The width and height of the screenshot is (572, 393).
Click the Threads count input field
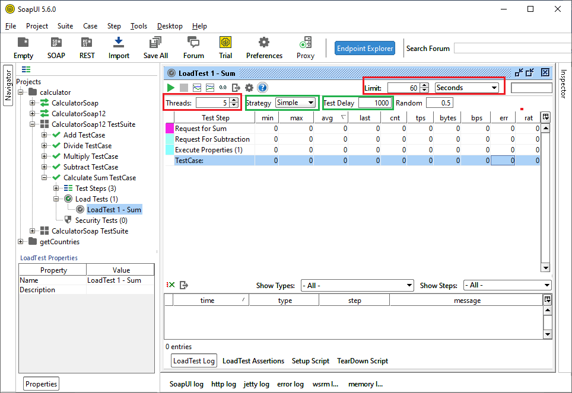point(212,103)
